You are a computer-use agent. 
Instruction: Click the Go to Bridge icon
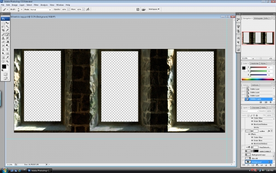pyautogui.click(x=144, y=9)
